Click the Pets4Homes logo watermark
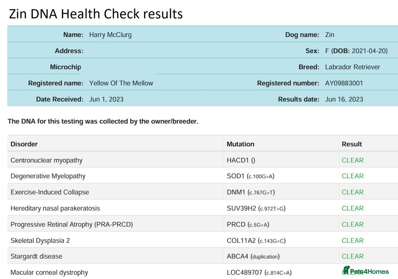Image resolution: width=398 pixels, height=279 pixels. coord(366,271)
